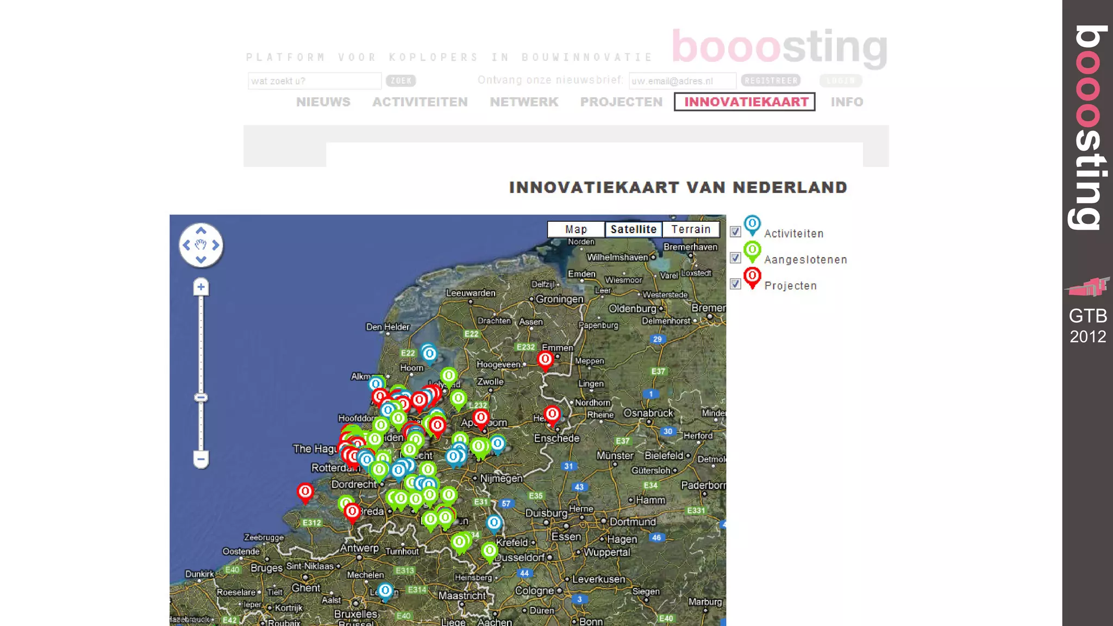This screenshot has width=1113, height=626.
Task: Click the blue marker near Krefeld
Action: pyautogui.click(x=494, y=524)
